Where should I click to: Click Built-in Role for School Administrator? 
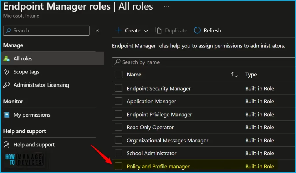tap(260, 153)
